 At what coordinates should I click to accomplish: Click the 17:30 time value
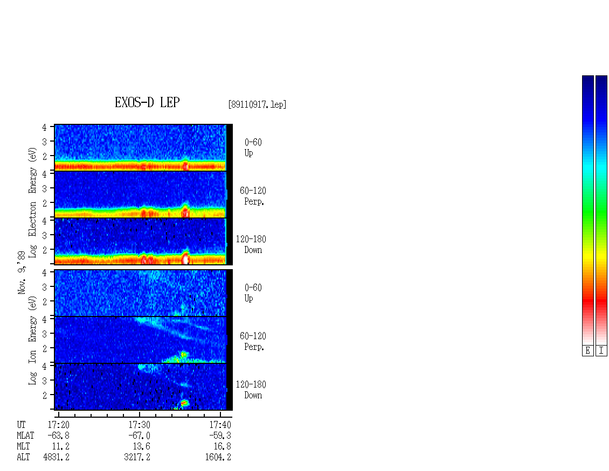(x=140, y=425)
